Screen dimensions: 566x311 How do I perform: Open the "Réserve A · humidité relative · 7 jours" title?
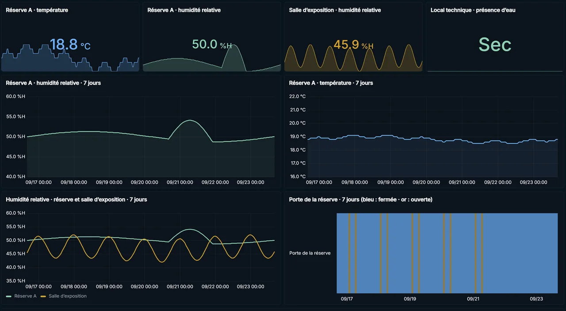[53, 83]
